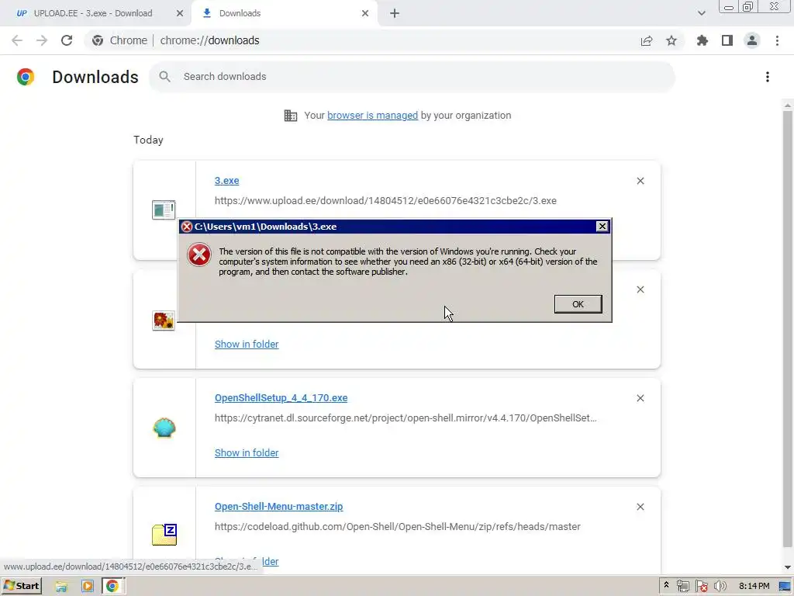Click the magnifier icon in search box
This screenshot has height=596, width=794.
click(164, 77)
